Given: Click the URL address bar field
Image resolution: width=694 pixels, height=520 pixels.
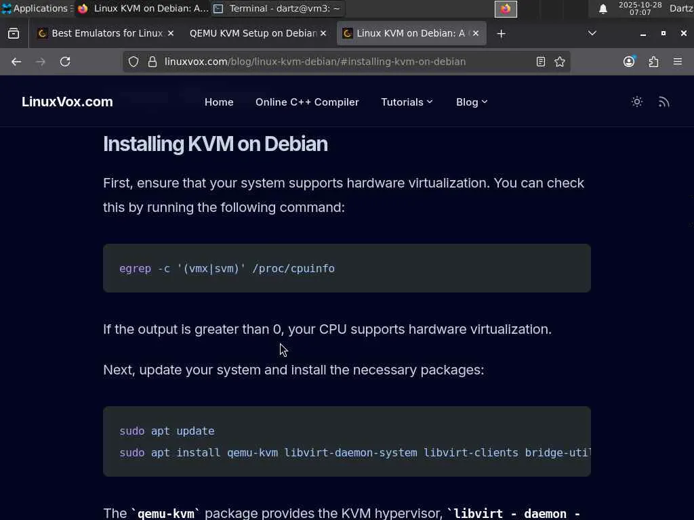Looking at the screenshot, I should click(x=339, y=62).
